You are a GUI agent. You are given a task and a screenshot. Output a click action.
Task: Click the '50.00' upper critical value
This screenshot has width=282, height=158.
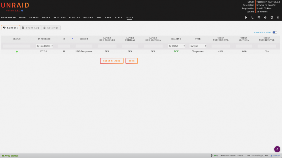pyautogui.click(x=244, y=51)
